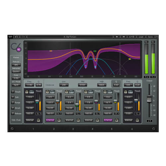166x166 pixels.
Task: Switch band 3 side chain Internal selector
Action: click(x=69, y=120)
